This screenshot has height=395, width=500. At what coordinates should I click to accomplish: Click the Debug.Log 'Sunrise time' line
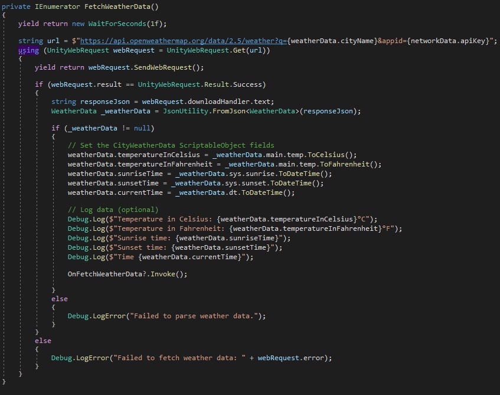[x=179, y=238]
